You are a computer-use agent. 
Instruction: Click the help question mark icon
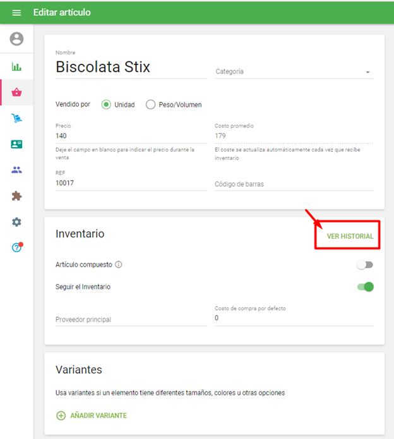[16, 248]
